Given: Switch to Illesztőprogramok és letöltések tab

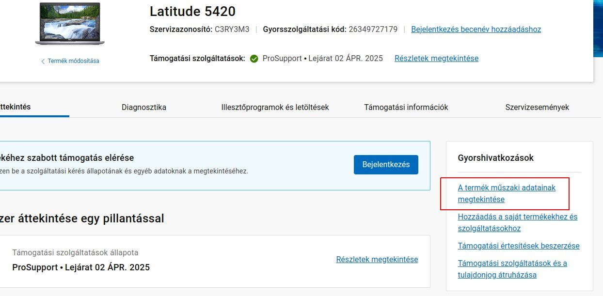Looking at the screenshot, I should coord(275,107).
